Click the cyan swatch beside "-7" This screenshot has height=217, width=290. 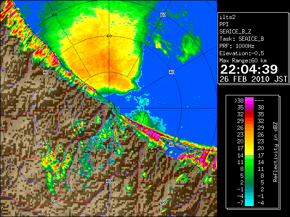tap(249, 203)
